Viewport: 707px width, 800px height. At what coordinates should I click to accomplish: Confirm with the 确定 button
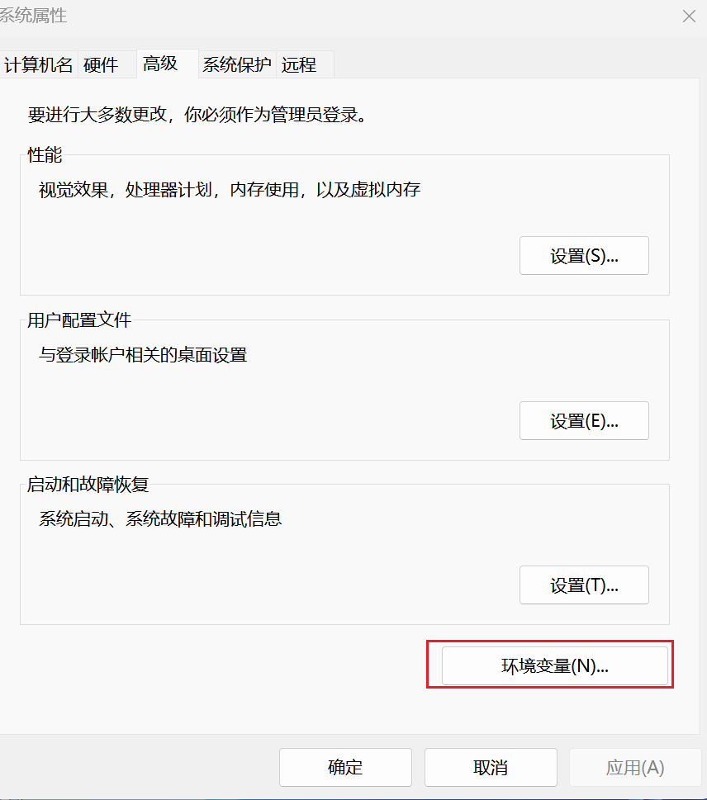[x=345, y=767]
